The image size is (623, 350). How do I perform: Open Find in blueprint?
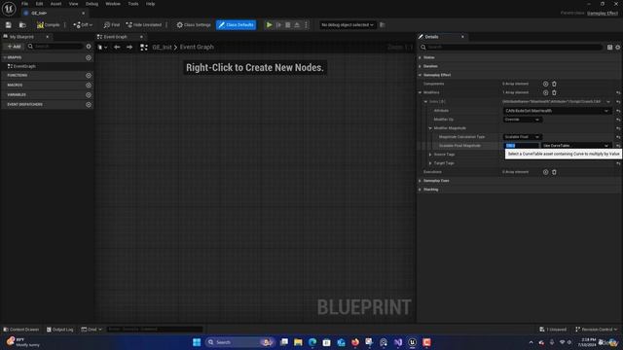point(112,25)
